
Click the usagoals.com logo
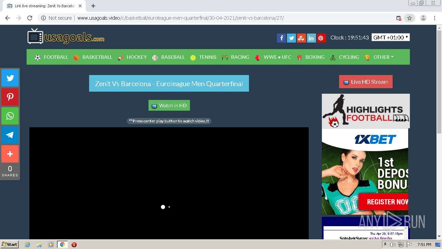pos(66,37)
